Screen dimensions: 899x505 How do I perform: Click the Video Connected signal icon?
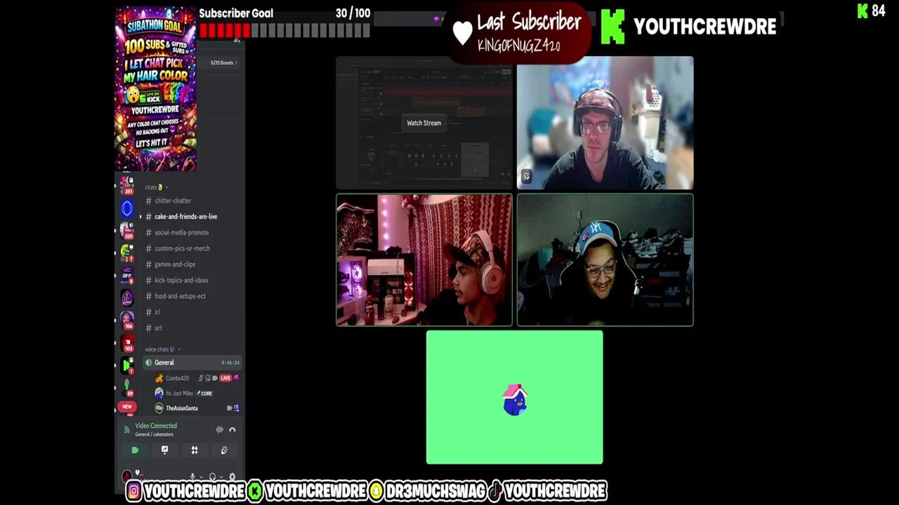[x=126, y=430]
